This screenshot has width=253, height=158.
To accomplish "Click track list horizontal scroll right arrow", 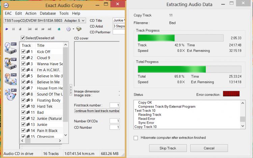I will pyautogui.click(x=60, y=141).
